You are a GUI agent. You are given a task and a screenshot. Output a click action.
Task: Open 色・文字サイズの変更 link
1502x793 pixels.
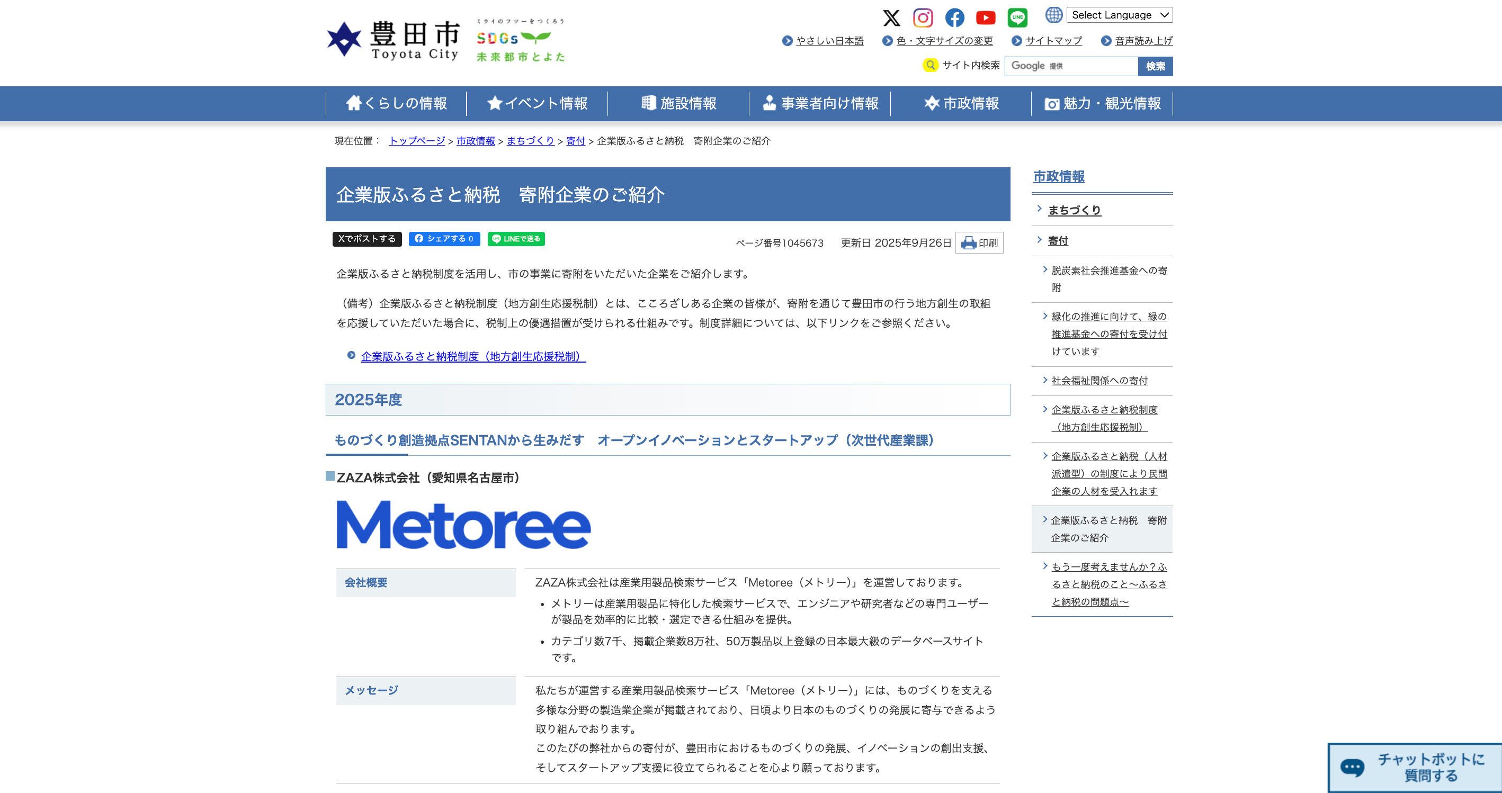click(x=943, y=41)
